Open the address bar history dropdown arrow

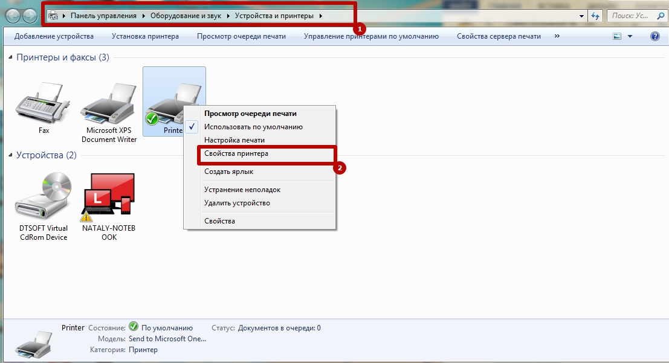tap(581, 16)
